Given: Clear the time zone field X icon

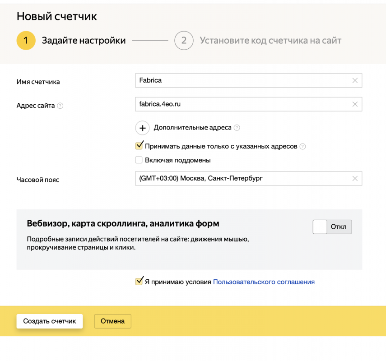Looking at the screenshot, I should [x=355, y=178].
